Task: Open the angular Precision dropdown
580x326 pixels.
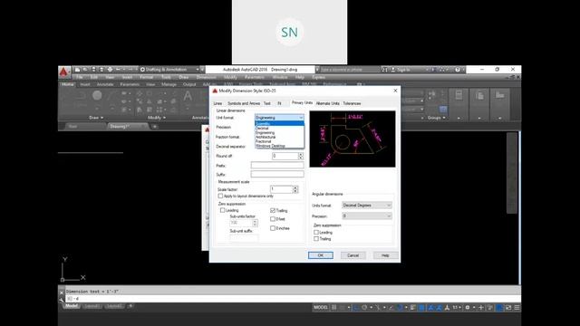Action: tap(366, 216)
